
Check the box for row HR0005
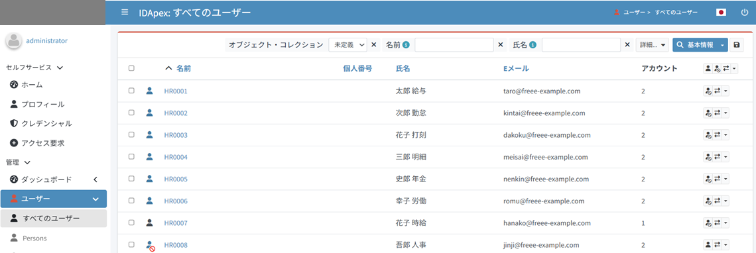131,179
